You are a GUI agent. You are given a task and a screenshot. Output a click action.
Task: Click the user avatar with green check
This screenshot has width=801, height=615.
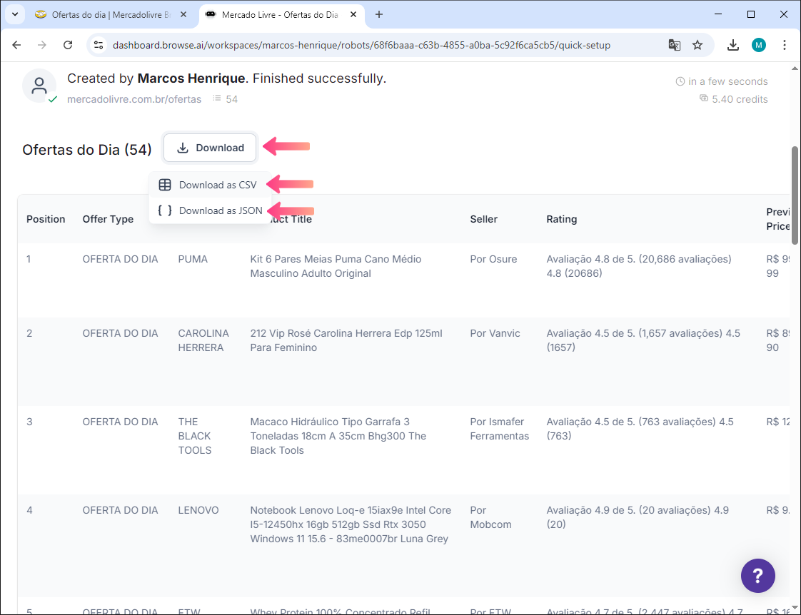[x=39, y=86]
